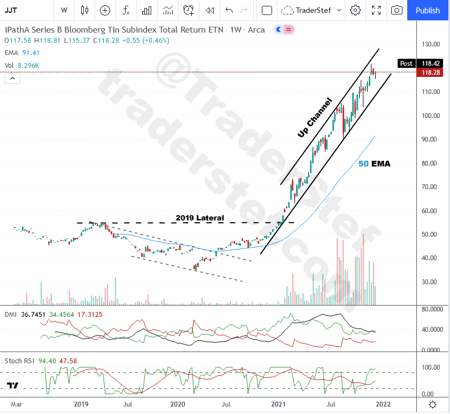This screenshot has height=414, width=450.
Task: Take a chart snapshot with the camera icon
Action: click(397, 10)
